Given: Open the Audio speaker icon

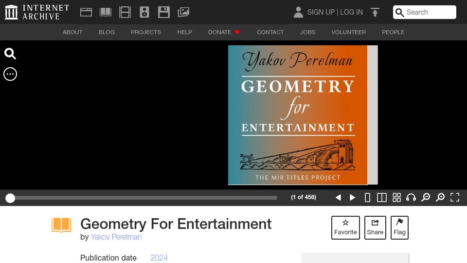Looking at the screenshot, I should click(x=144, y=12).
